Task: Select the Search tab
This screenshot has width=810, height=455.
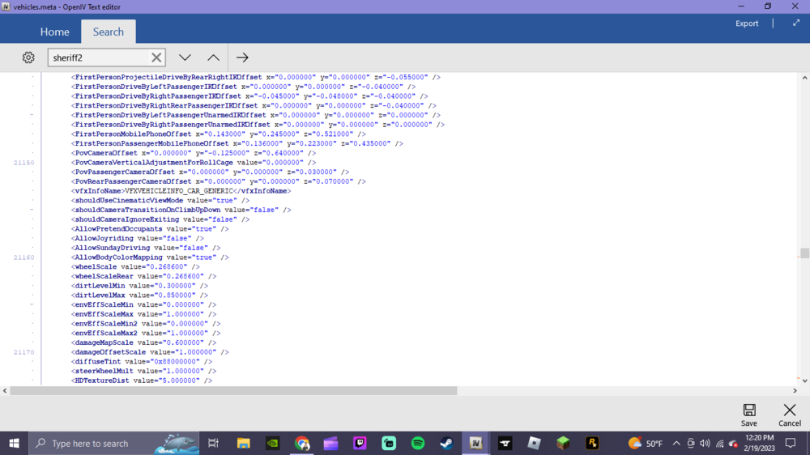Action: click(x=109, y=32)
